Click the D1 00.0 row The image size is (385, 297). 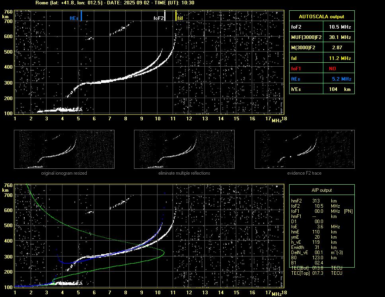(x=307, y=222)
